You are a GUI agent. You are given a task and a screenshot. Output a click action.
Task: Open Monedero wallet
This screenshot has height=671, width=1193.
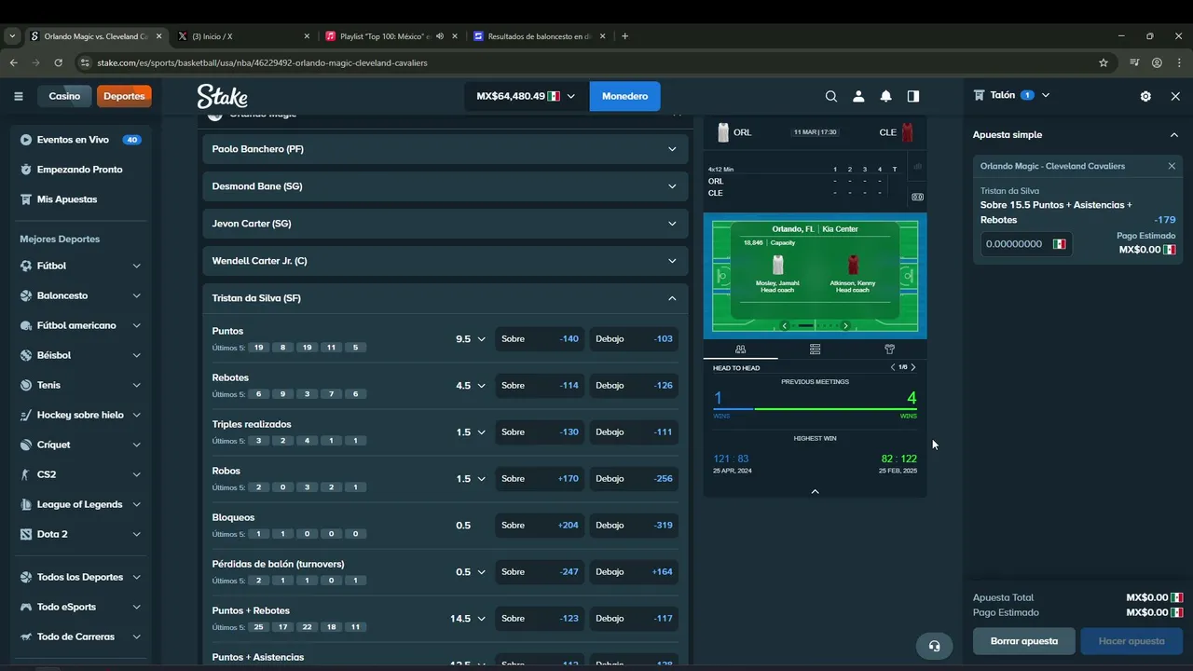click(624, 96)
